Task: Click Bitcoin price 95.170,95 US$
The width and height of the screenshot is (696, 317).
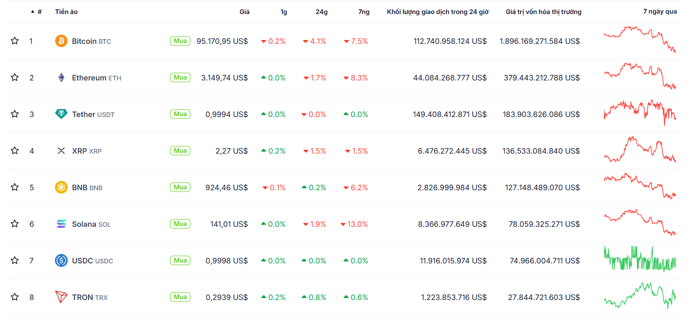Action: [x=222, y=41]
